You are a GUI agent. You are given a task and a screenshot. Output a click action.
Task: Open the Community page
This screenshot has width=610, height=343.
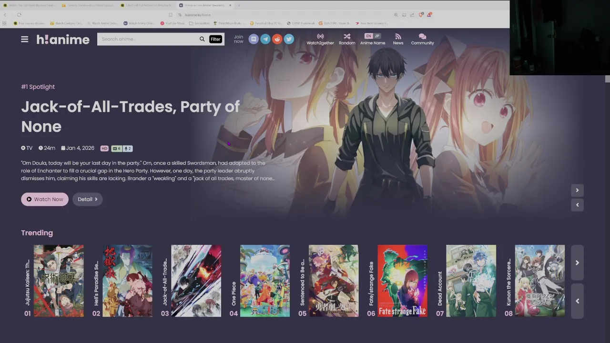coord(422,39)
